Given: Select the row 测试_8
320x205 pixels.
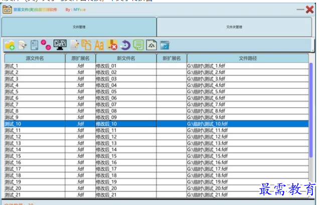Looking at the screenshot, I should click(156, 111).
